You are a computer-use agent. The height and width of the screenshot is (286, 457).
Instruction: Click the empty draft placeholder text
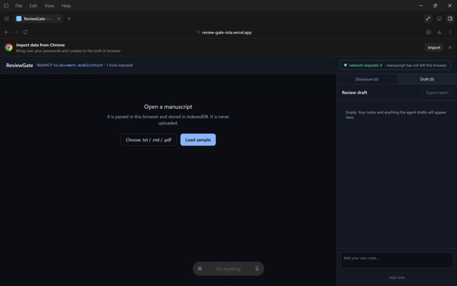coord(396,115)
